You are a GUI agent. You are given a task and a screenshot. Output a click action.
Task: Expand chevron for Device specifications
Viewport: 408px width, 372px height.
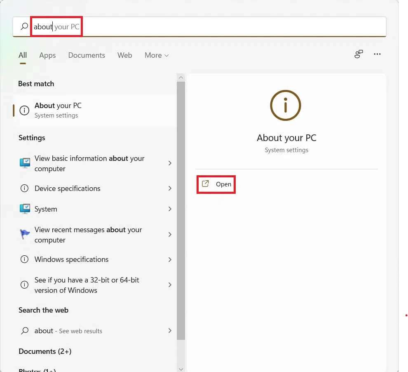point(170,188)
